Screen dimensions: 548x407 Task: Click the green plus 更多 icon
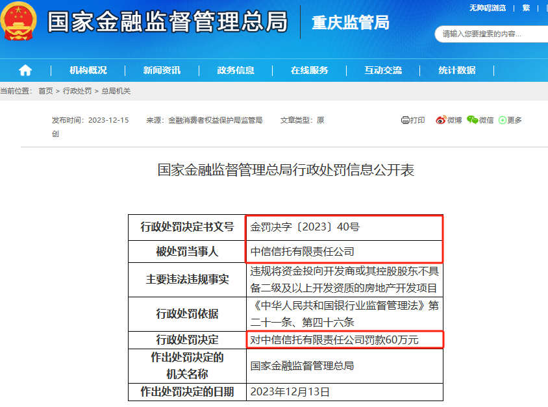502,120
